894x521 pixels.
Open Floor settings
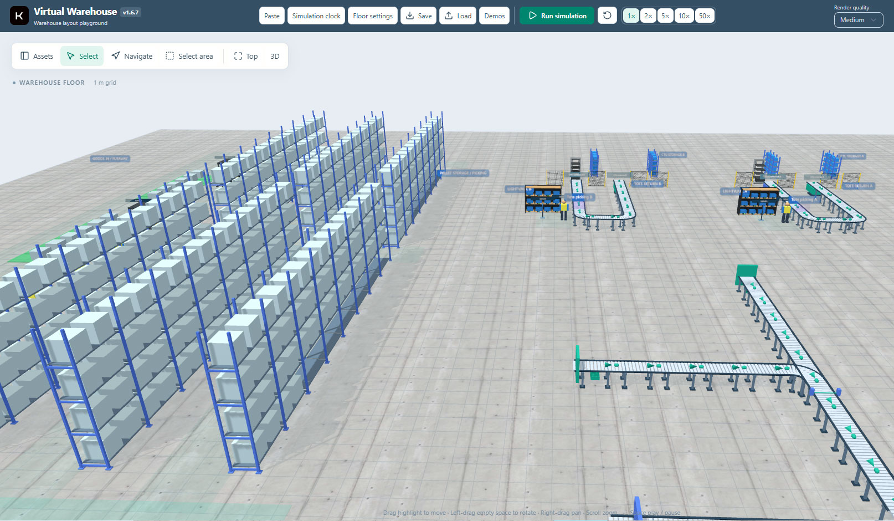pyautogui.click(x=373, y=16)
